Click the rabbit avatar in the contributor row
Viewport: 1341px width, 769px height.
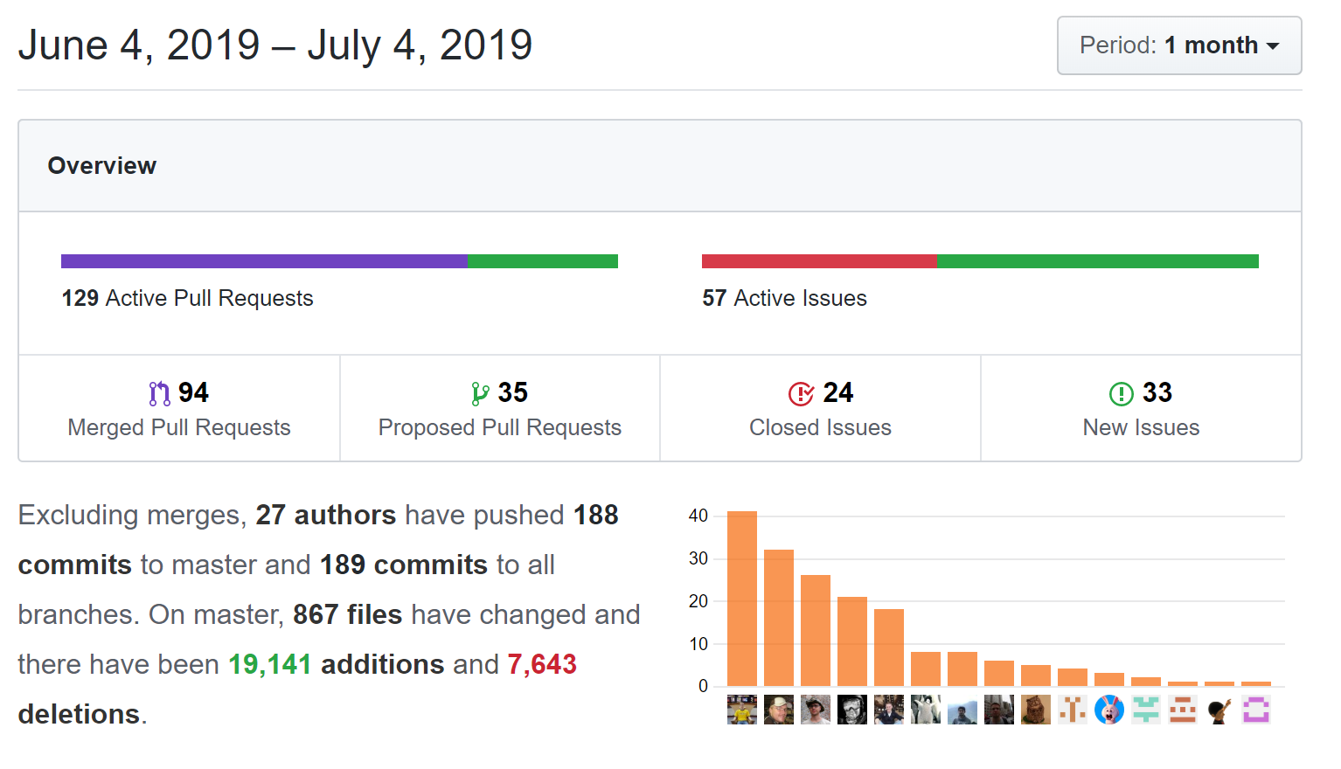pos(1109,710)
